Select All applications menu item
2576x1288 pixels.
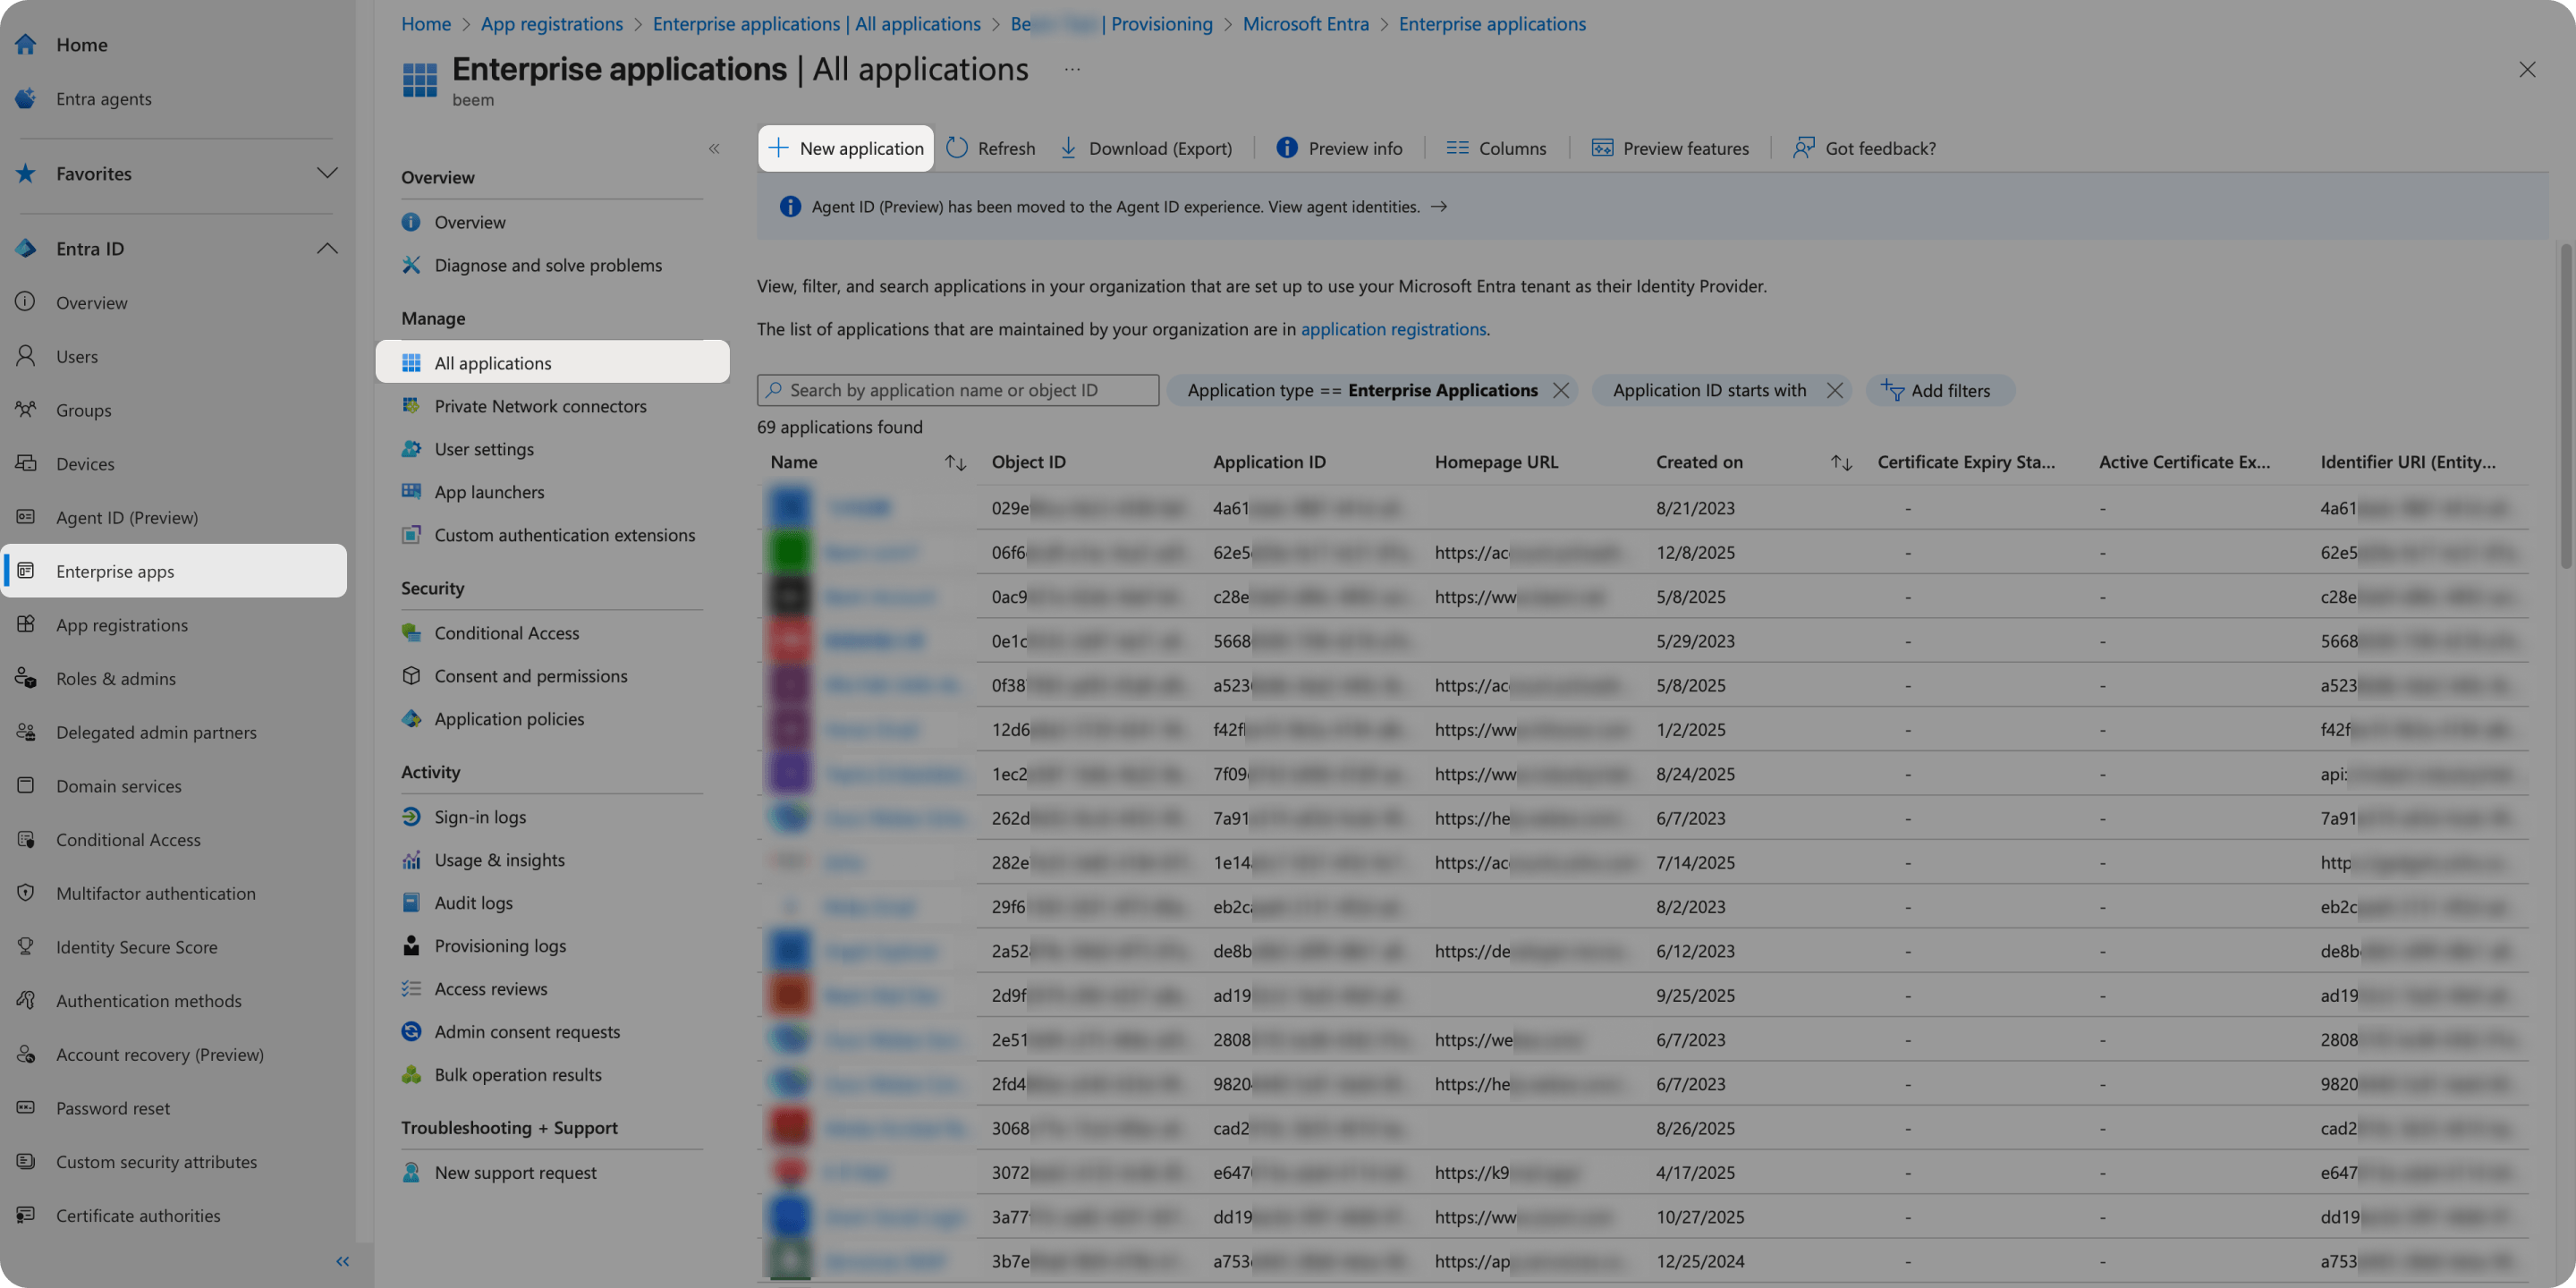552,363
